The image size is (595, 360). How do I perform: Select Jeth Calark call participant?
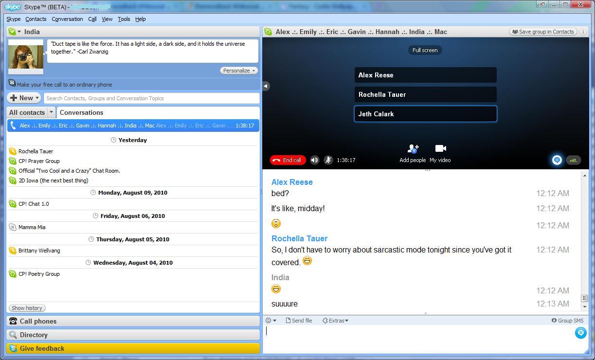point(426,114)
